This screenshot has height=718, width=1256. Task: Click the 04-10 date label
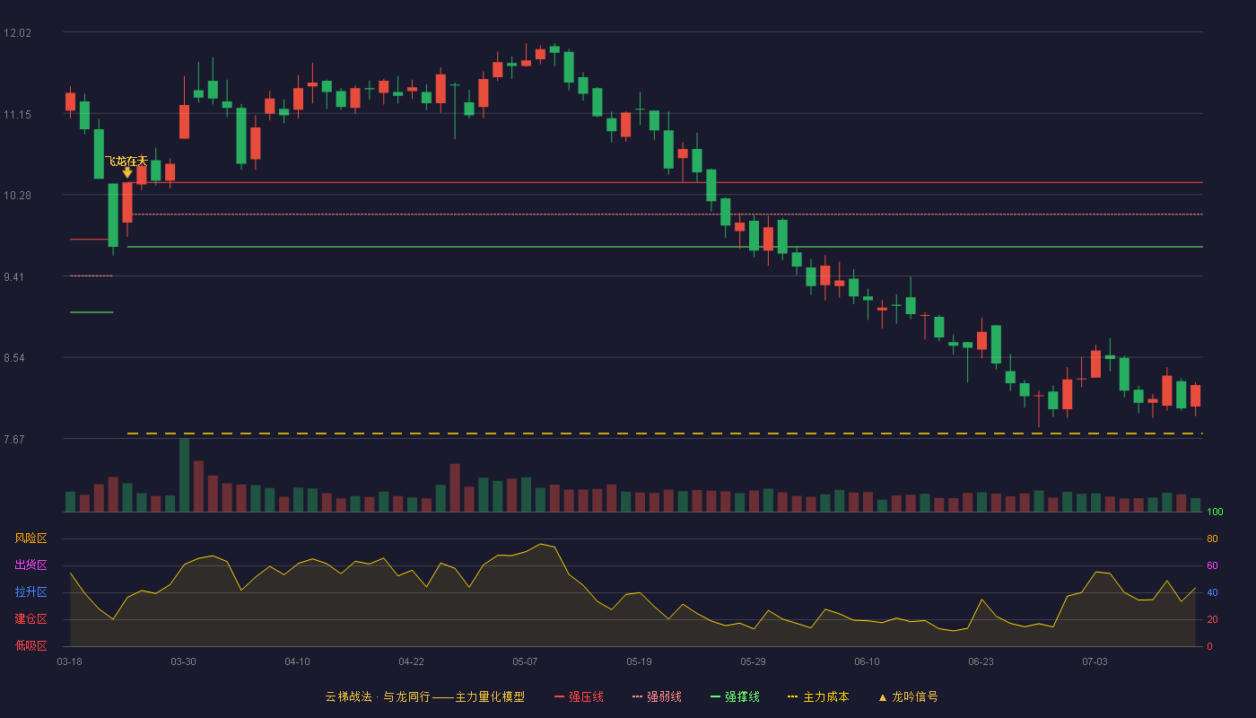[x=297, y=661]
